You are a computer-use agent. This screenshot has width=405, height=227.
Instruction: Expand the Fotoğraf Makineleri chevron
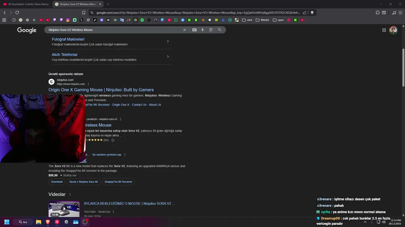(x=168, y=41)
